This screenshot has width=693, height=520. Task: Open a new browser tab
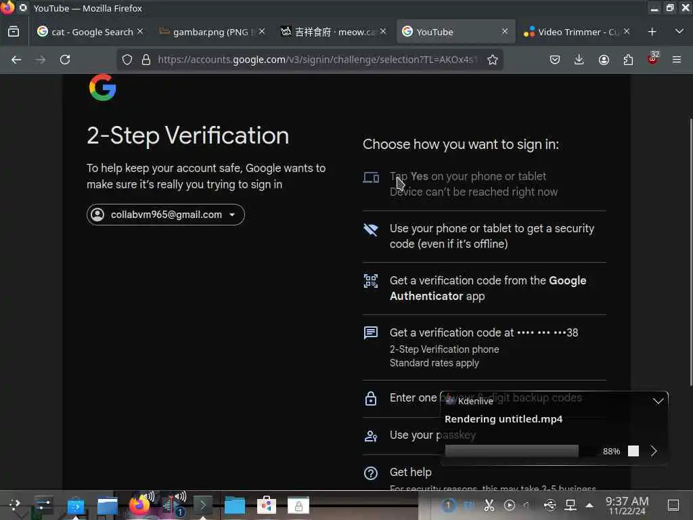(x=652, y=32)
